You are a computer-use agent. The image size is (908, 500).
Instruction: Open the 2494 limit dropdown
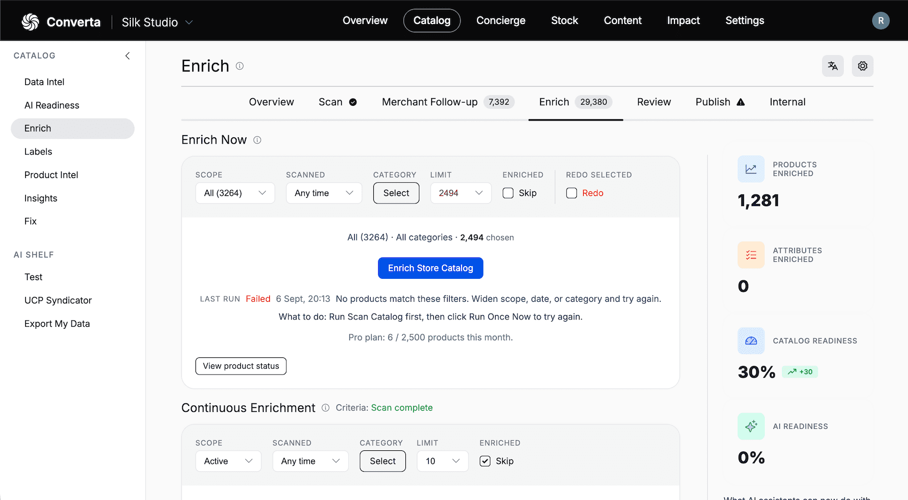[461, 193]
